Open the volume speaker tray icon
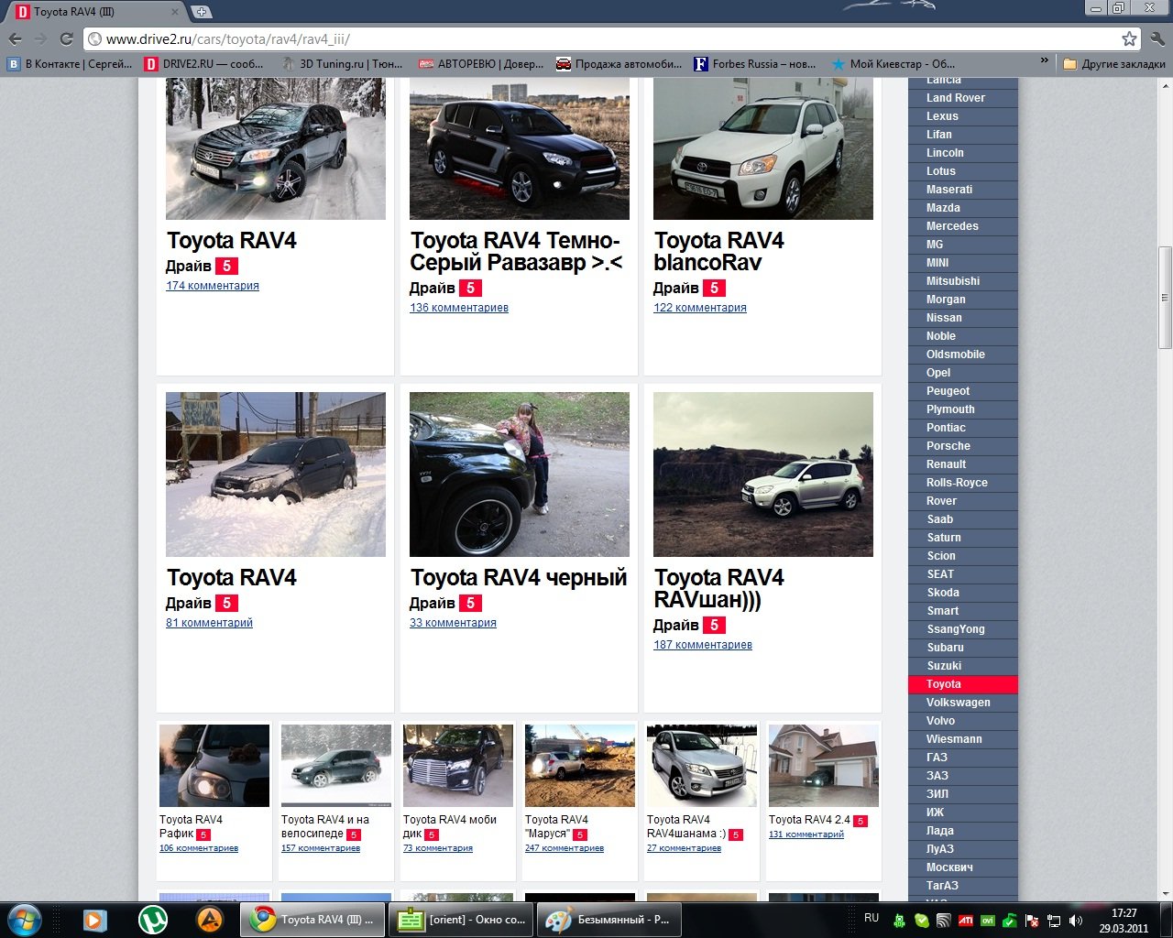The image size is (1173, 938). tap(1075, 921)
